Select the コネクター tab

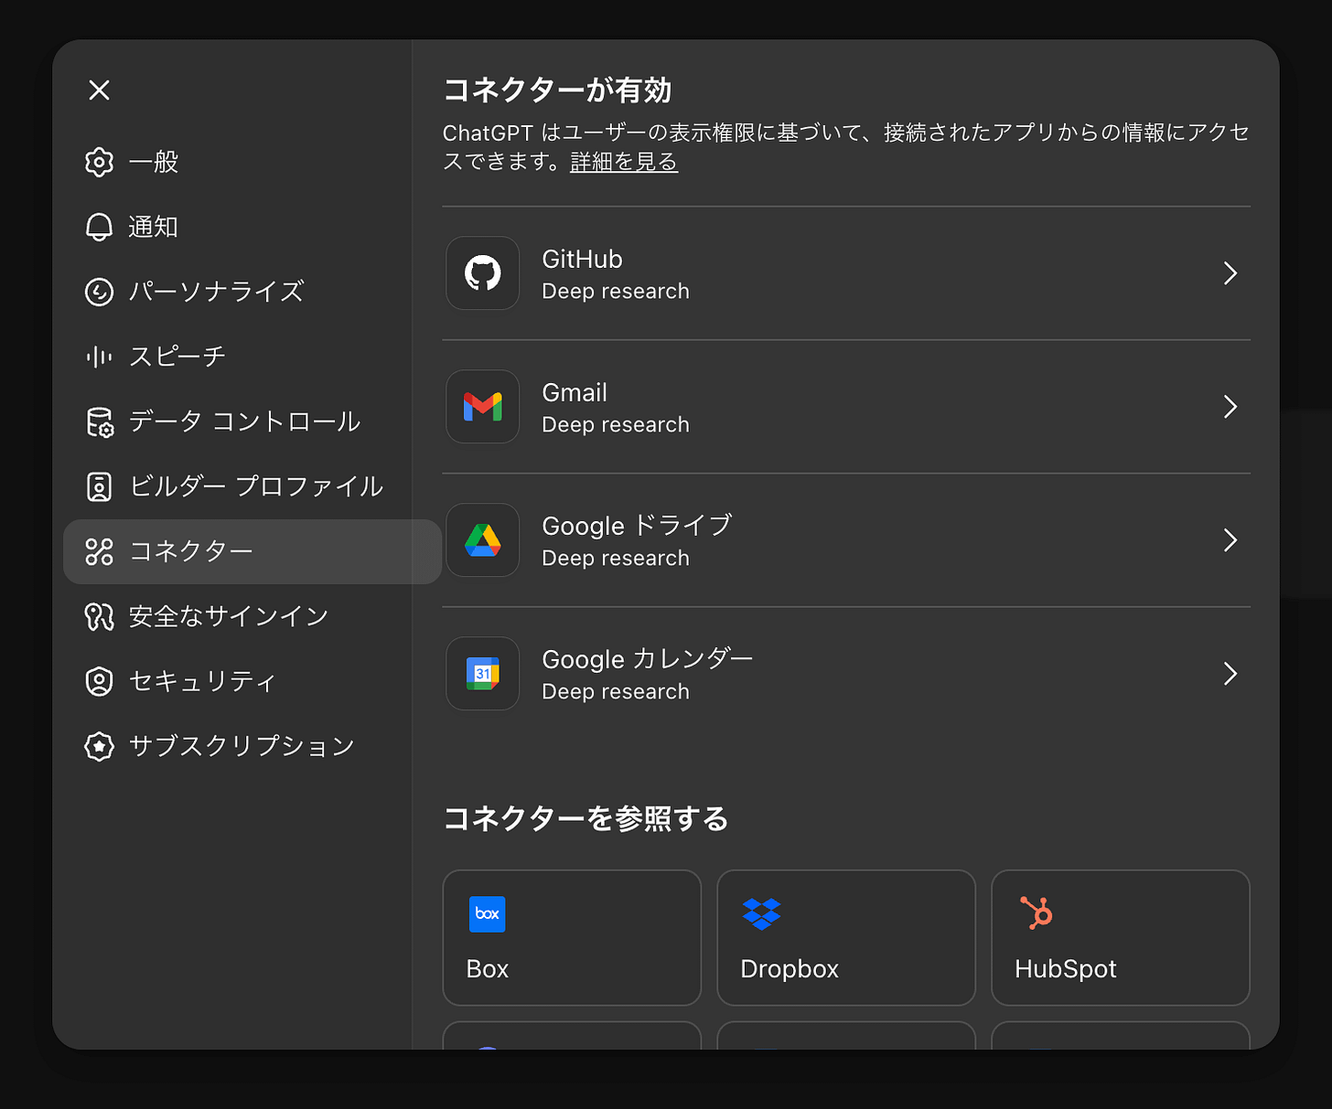tap(252, 551)
